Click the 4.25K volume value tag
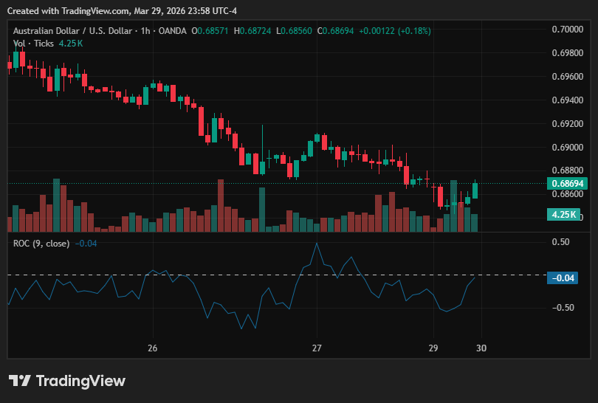Image resolution: width=598 pixels, height=403 pixels. (x=564, y=214)
